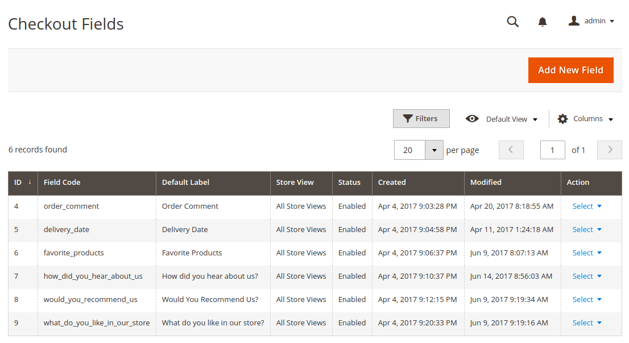The width and height of the screenshot is (629, 343).
Task: Click Enabled status in order_comment row
Action: coord(352,206)
